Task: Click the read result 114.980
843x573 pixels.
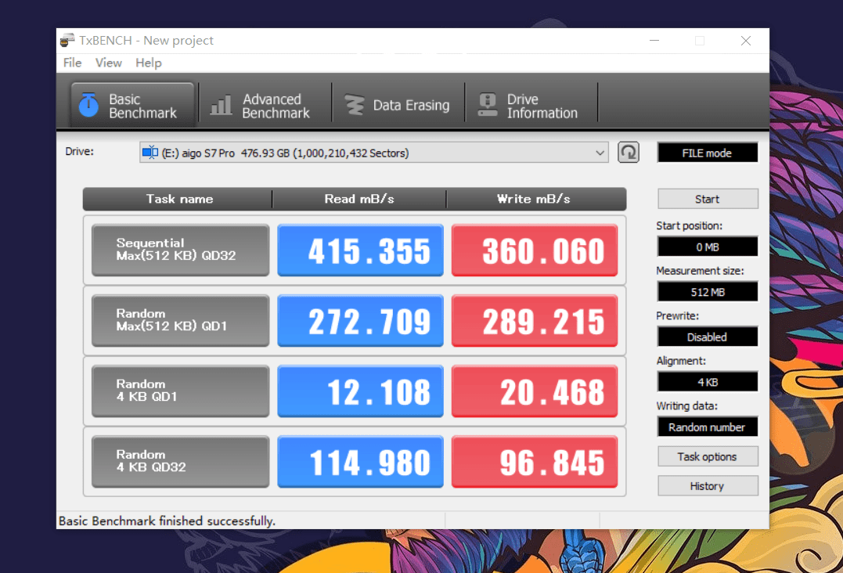Action: point(360,461)
